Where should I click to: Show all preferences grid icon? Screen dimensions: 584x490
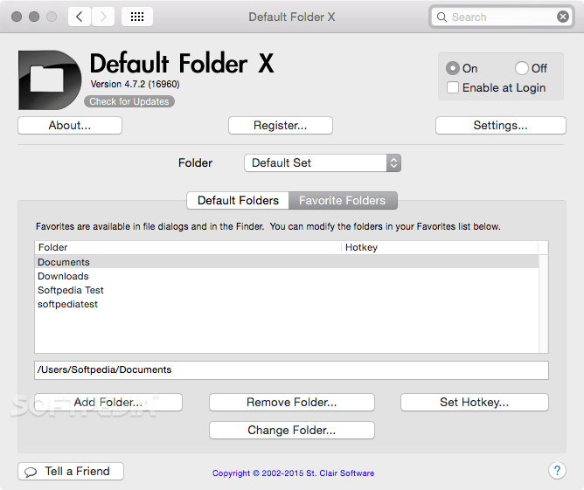tap(137, 17)
